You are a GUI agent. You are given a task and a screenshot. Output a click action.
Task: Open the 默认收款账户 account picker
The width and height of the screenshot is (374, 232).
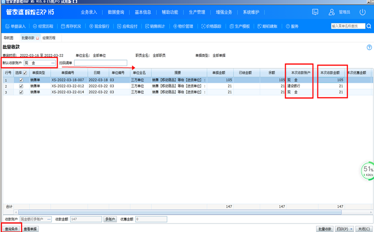(x=53, y=63)
